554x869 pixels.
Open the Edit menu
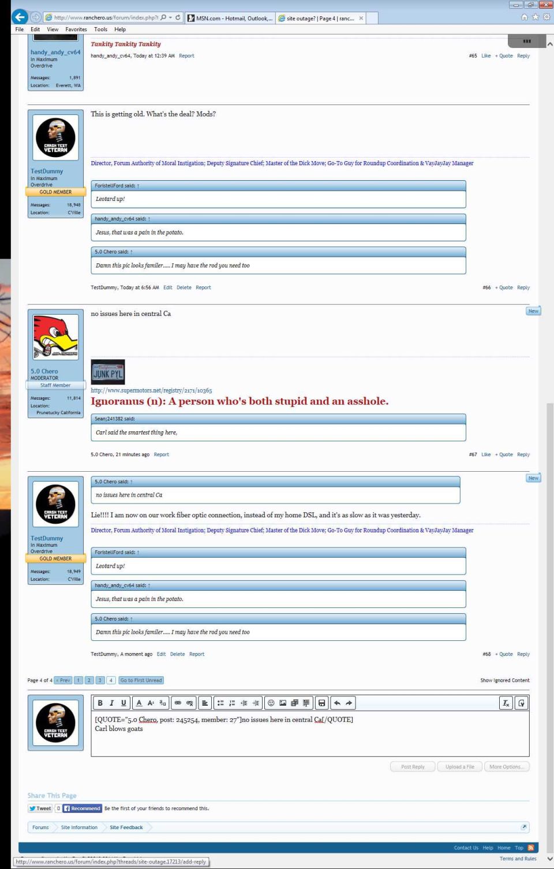(35, 29)
